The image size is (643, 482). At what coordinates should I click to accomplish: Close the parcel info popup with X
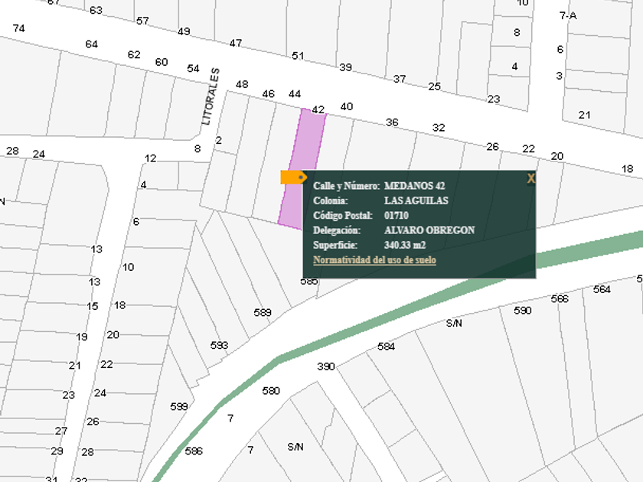click(530, 178)
